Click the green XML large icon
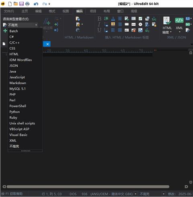The width and height of the screenshot is (193, 197). [179, 20]
